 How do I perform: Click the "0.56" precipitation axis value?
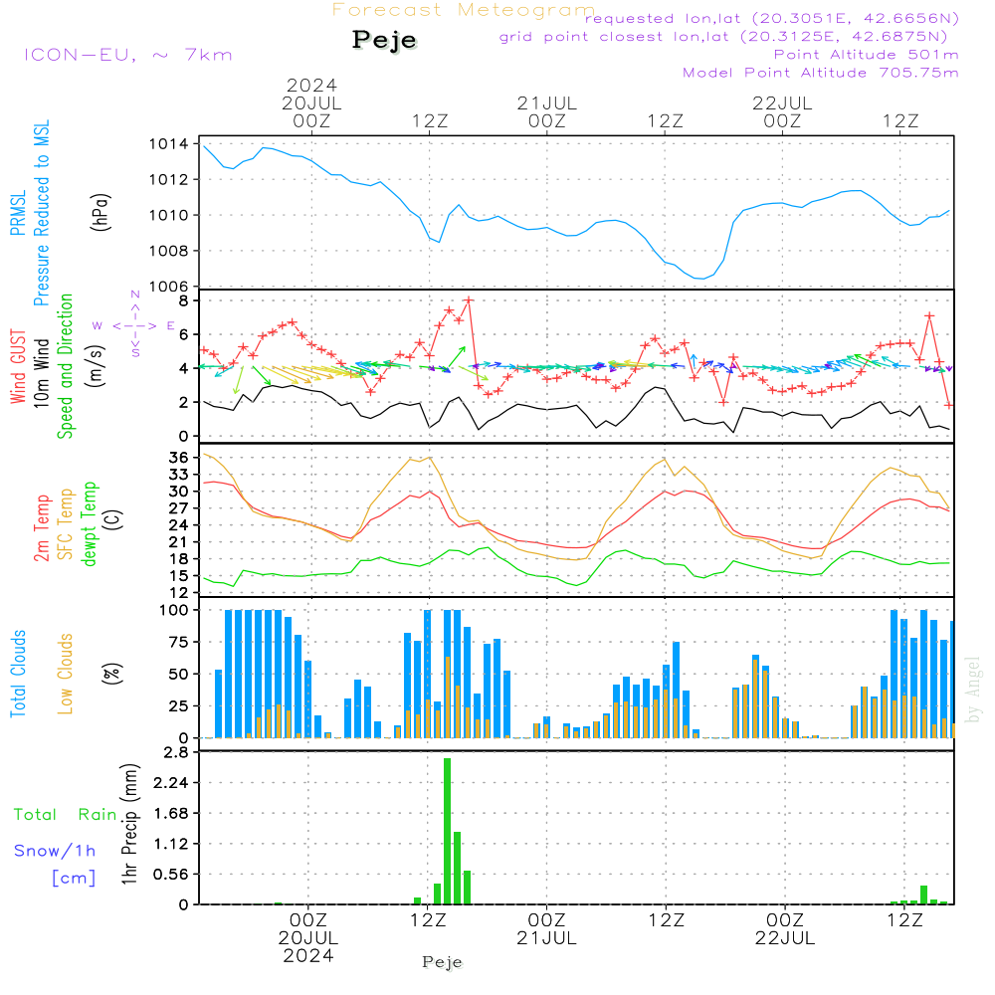171,875
